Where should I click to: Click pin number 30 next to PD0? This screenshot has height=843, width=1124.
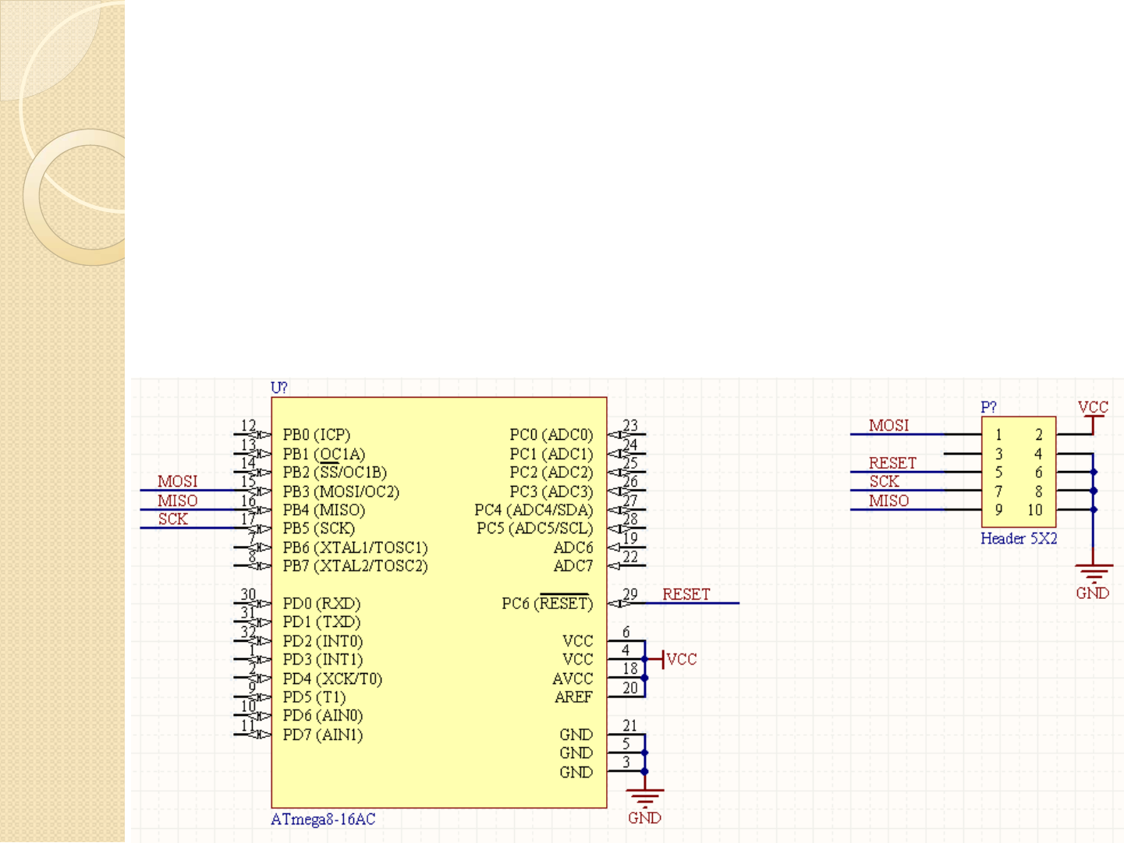coord(248,594)
